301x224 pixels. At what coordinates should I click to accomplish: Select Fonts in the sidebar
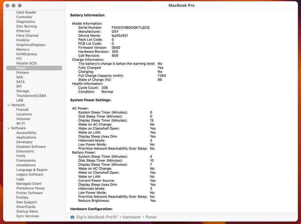point(21,156)
